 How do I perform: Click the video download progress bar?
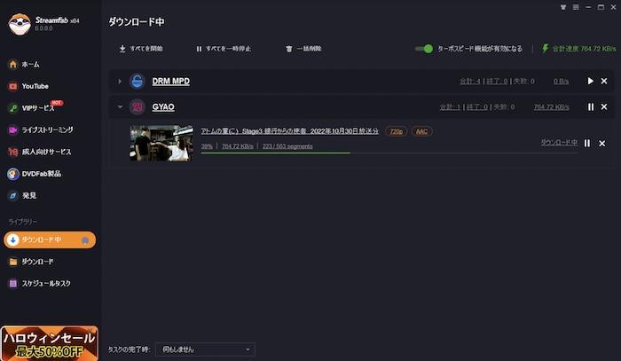[x=389, y=153]
